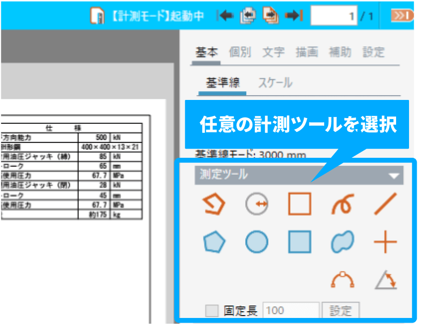Click the page number input field
Image resolution: width=421 pixels, height=328 pixels.
tap(334, 16)
